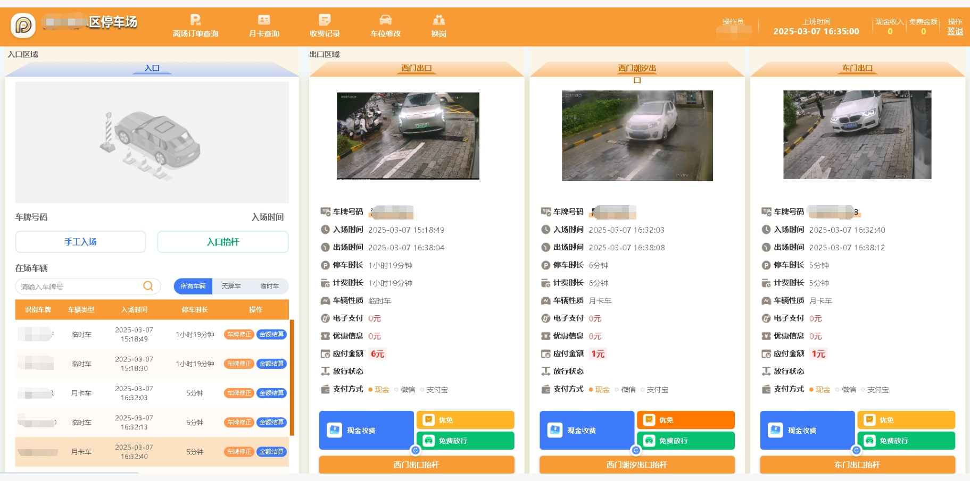Click 现金收费 in 西门出口 panel
This screenshot has height=481, width=970.
(x=366, y=431)
